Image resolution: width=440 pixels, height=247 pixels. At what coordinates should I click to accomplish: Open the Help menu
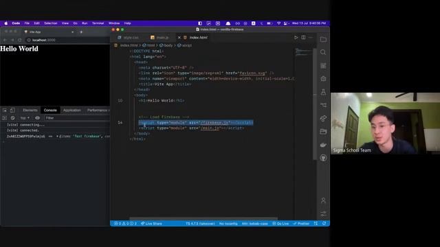(128, 23)
